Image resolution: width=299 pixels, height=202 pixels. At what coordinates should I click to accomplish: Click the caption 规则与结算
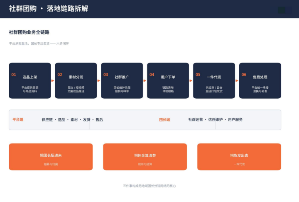point(145,164)
